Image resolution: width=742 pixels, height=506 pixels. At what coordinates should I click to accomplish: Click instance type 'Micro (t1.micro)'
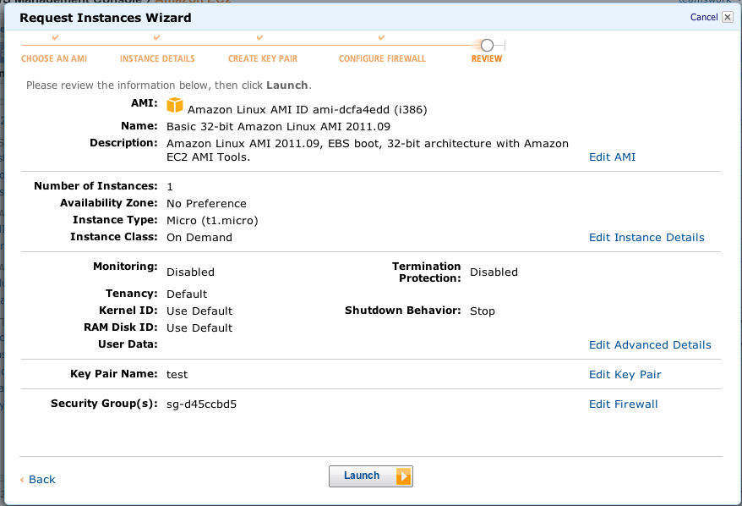point(212,221)
